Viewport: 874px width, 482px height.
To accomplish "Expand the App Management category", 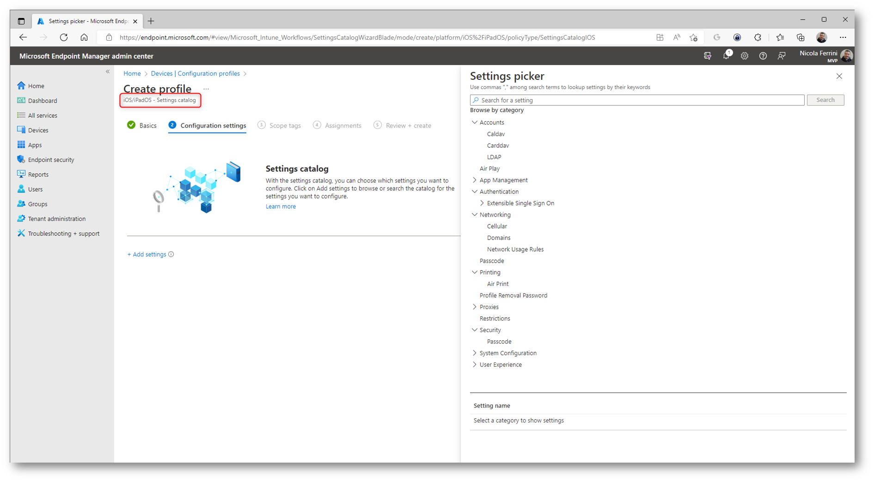I will pyautogui.click(x=475, y=180).
